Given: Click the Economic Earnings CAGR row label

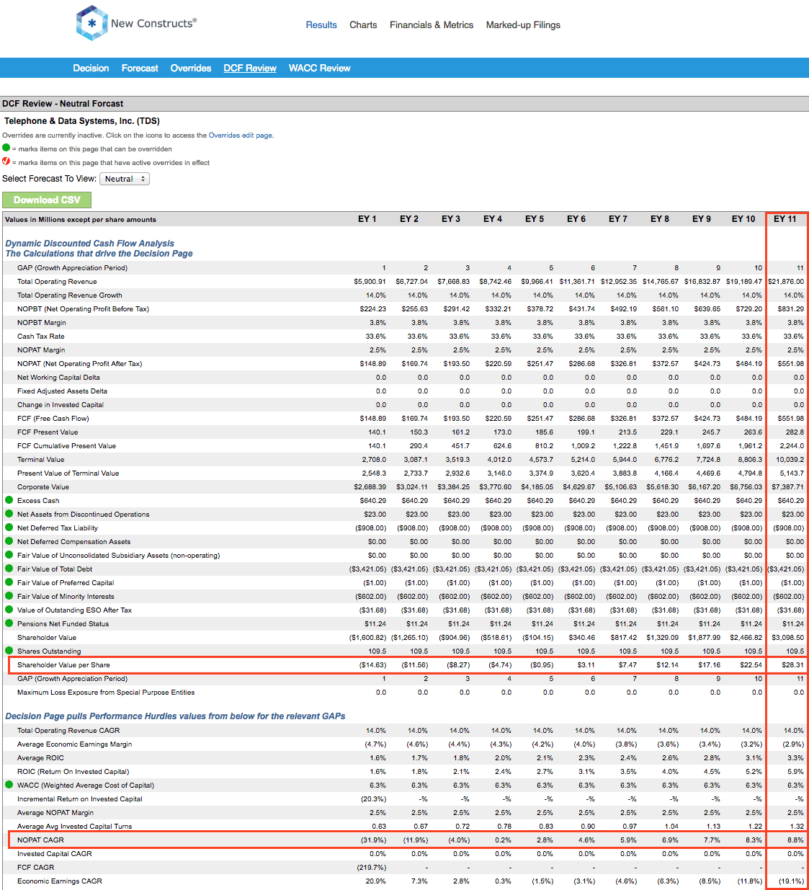Looking at the screenshot, I should pos(60,881).
